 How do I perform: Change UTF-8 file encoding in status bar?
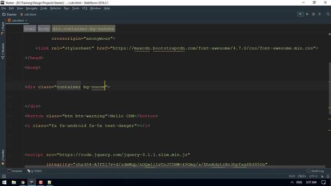tap(313, 176)
